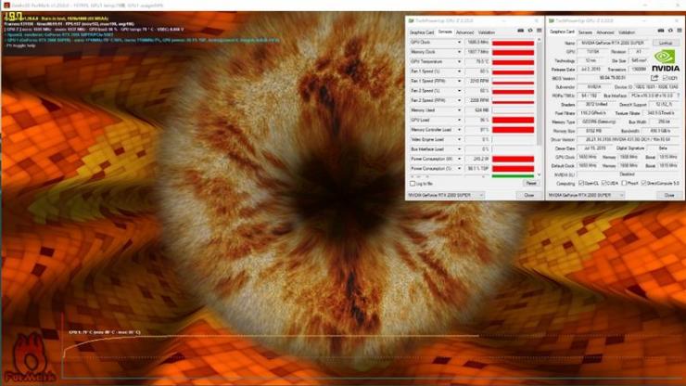Open hamburger menu in Sensors GPU-Z window
This screenshot has width=686, height=386.
(539, 31)
